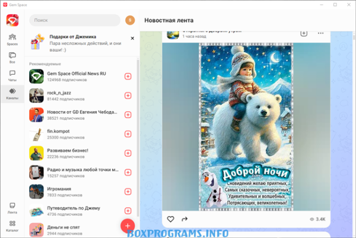The image size is (356, 238).
Task: Like the Доброй ночи post
Action: coord(171,219)
